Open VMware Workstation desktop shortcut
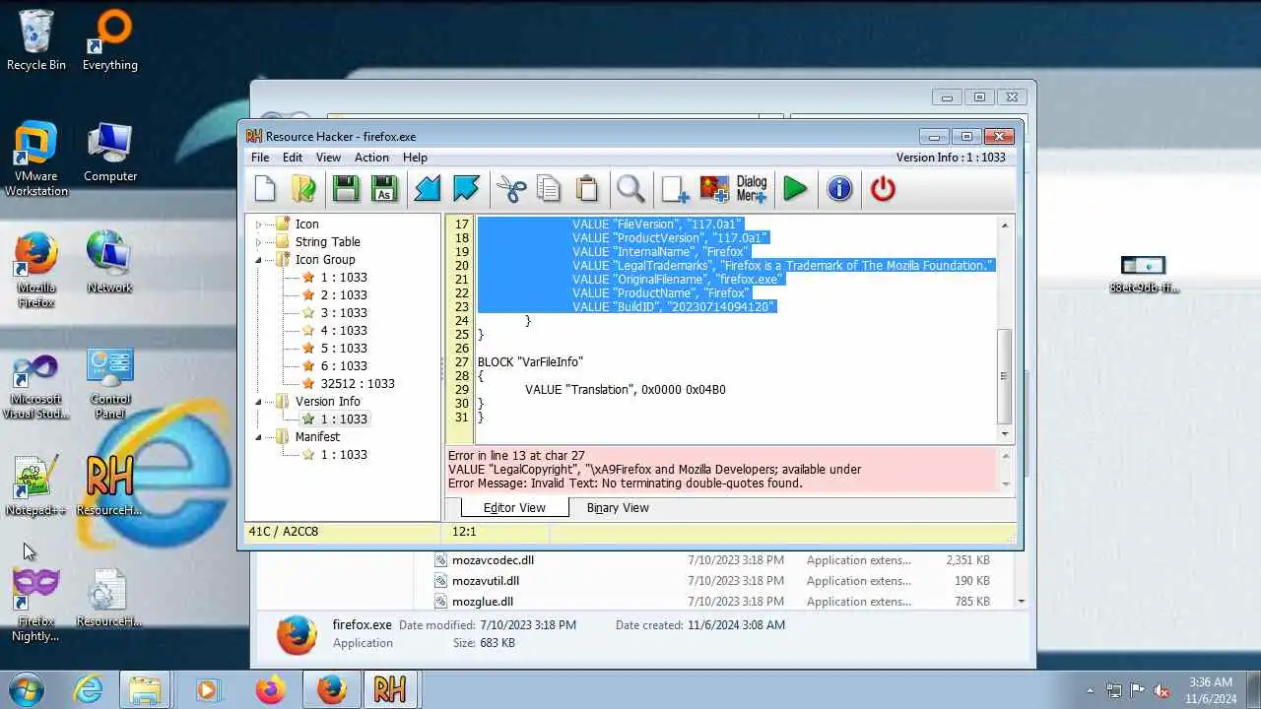Viewport: 1261px width, 709px height. (36, 160)
